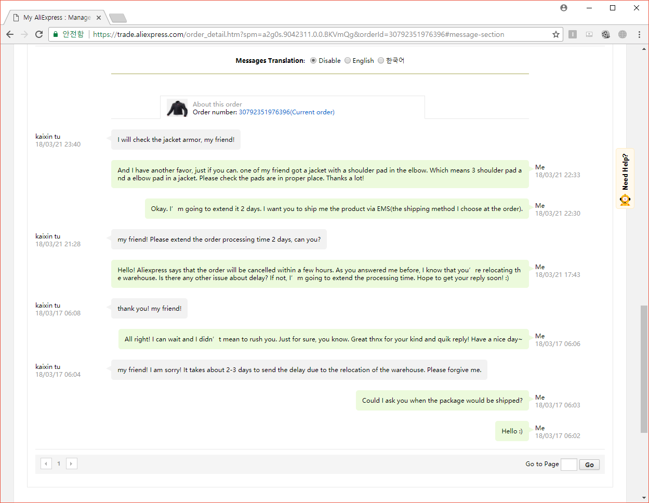
Task: Open the Chrome user profile icon
Action: click(x=564, y=8)
